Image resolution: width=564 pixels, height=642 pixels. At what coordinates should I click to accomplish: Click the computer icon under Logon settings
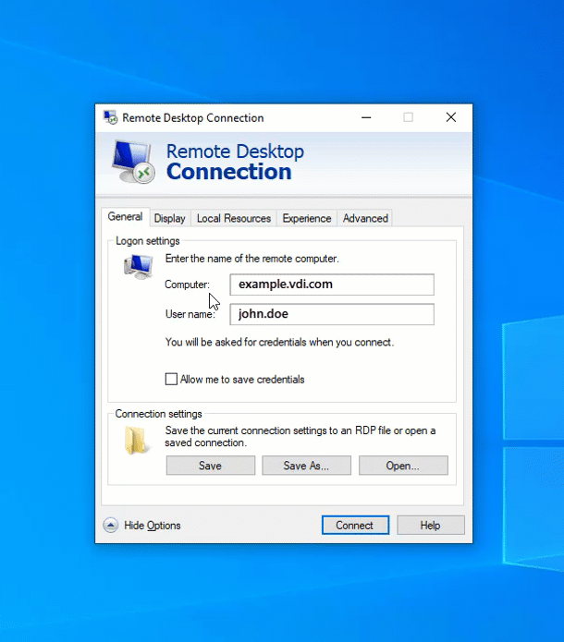(138, 267)
